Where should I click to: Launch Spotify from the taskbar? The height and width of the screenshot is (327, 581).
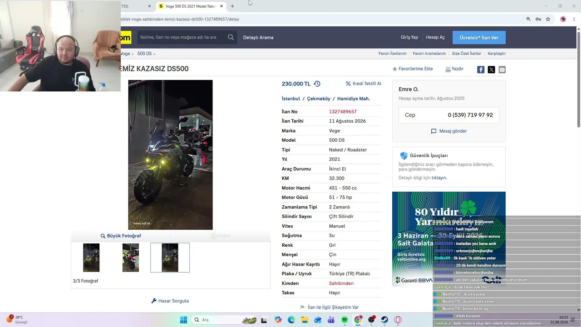click(345, 320)
